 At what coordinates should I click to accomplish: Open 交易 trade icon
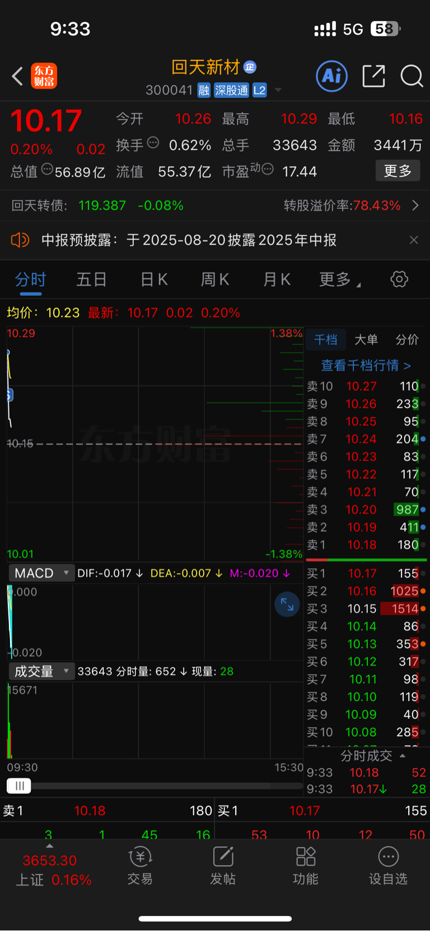tap(140, 865)
